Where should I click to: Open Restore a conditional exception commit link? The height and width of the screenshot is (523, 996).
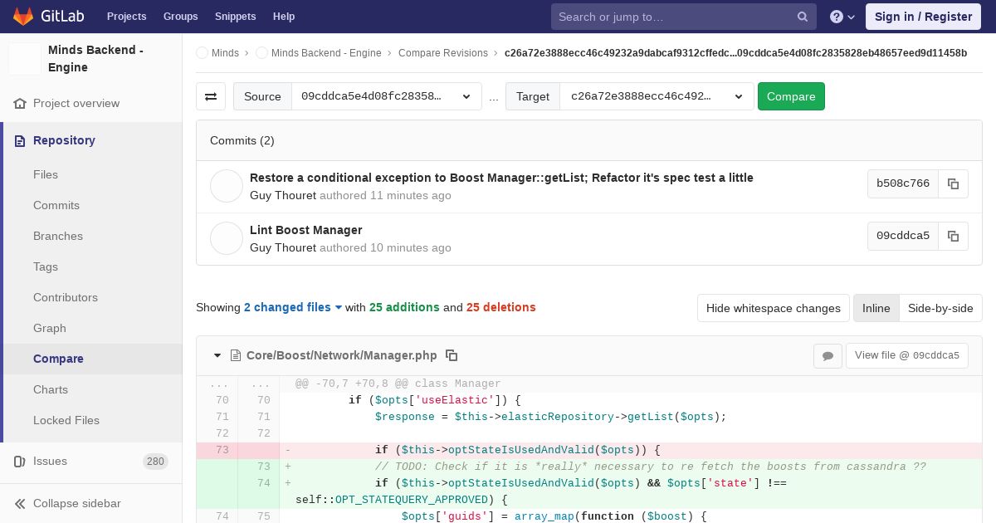[501, 178]
